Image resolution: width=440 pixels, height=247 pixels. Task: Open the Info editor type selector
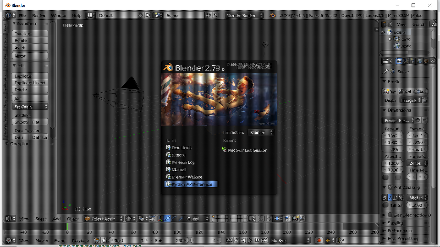pyautogui.click(x=10, y=15)
